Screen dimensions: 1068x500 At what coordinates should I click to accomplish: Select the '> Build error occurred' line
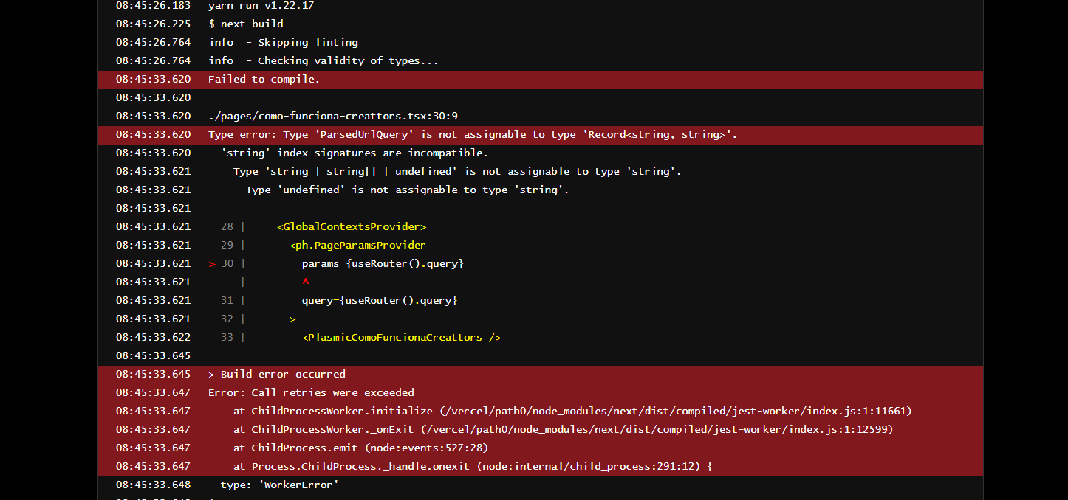pos(276,375)
